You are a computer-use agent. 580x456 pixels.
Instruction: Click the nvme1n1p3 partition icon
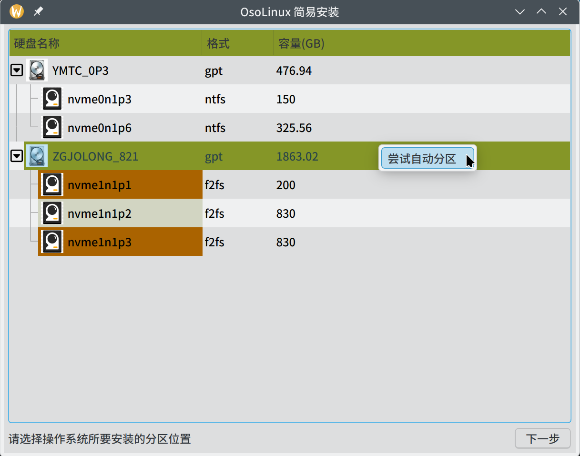(x=52, y=242)
